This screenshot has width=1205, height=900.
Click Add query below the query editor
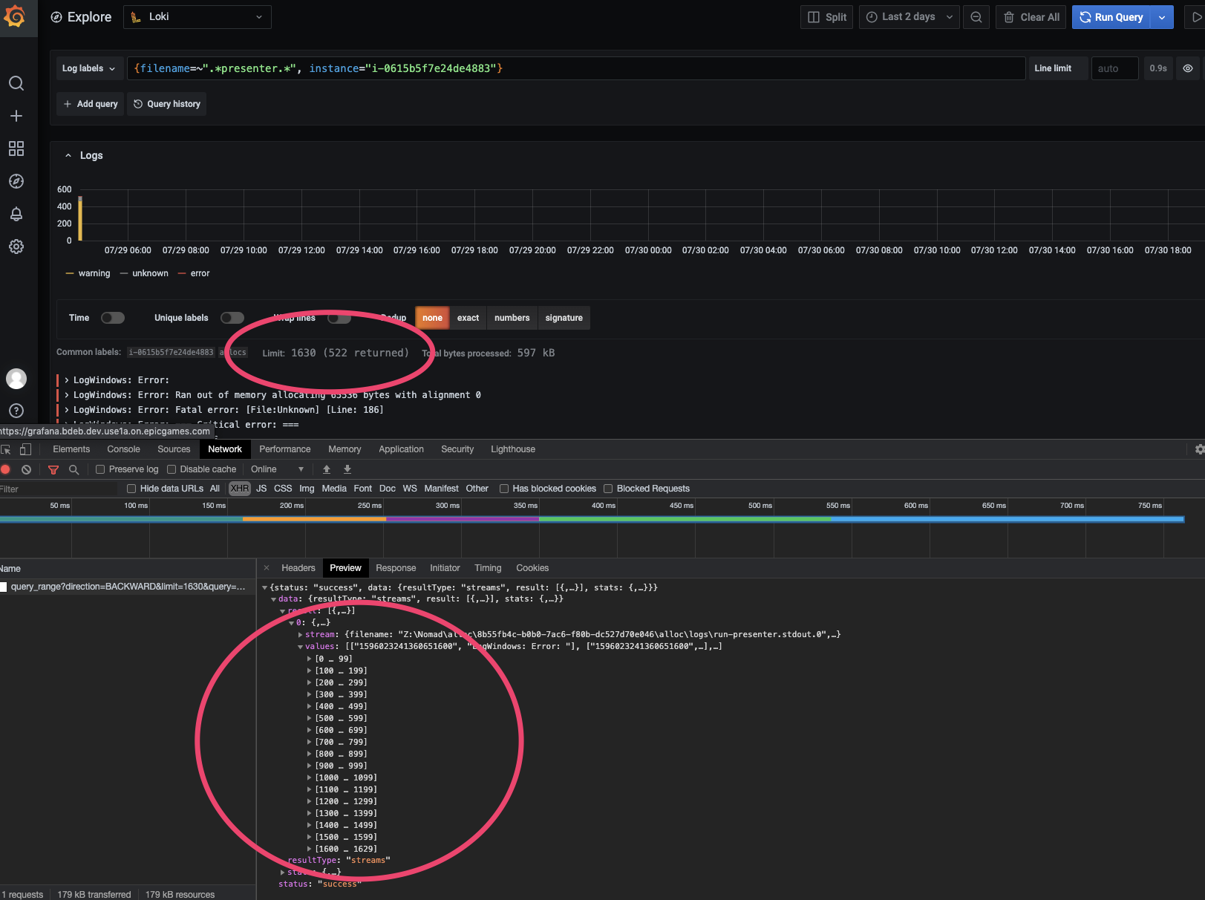pyautogui.click(x=89, y=104)
